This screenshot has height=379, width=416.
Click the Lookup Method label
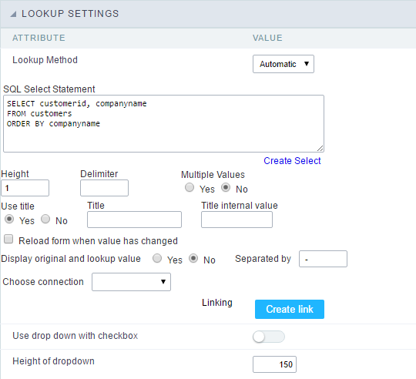(x=45, y=60)
